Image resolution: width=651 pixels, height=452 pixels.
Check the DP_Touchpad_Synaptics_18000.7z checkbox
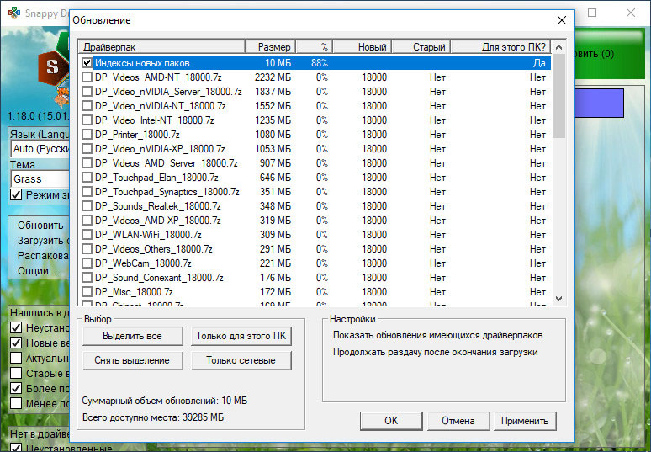(x=87, y=192)
